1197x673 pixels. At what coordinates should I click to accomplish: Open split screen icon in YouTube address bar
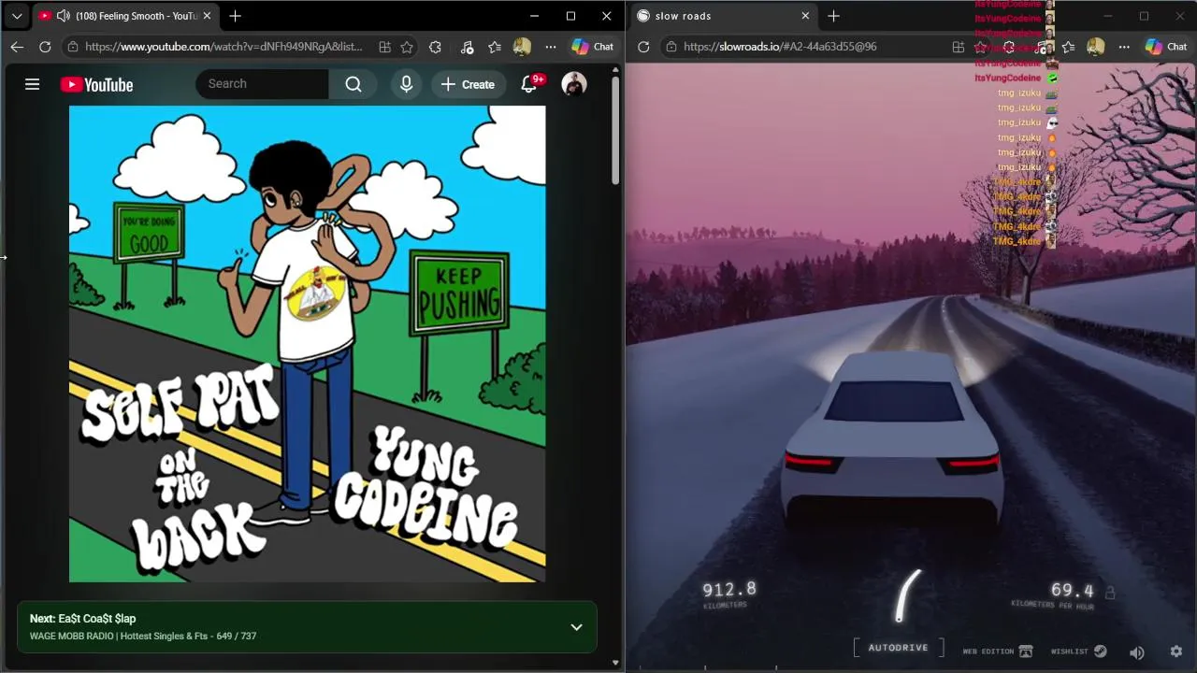click(384, 47)
